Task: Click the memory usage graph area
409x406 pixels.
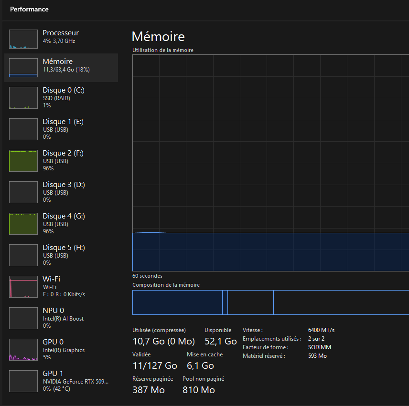Action: coord(270,162)
